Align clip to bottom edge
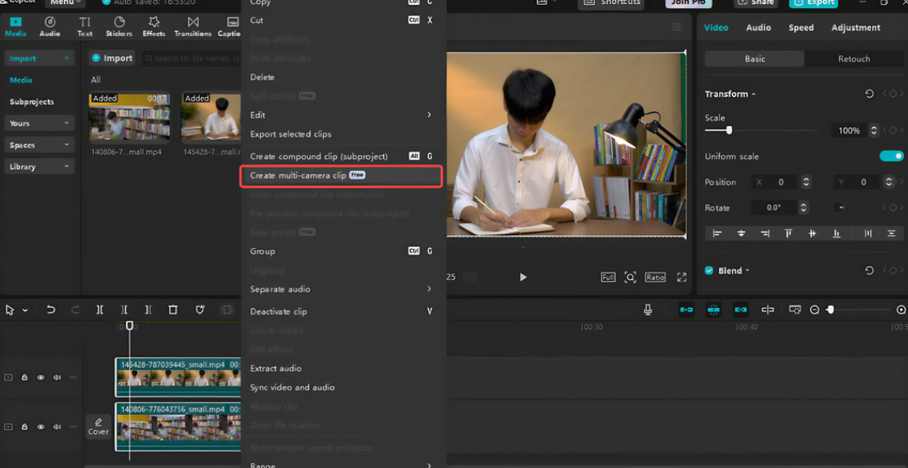The width and height of the screenshot is (908, 468). point(837,234)
